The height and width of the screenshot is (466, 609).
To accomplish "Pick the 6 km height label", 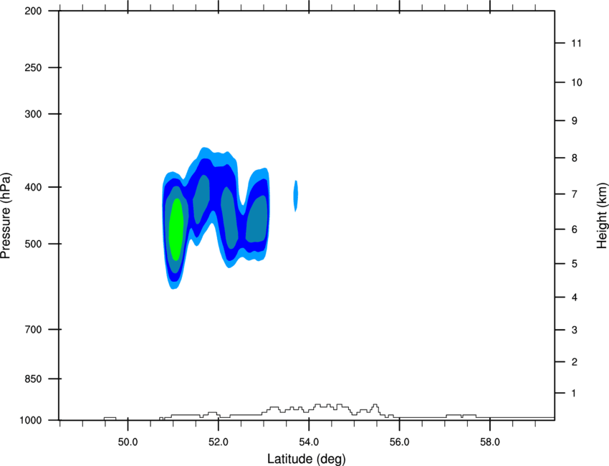I will [x=574, y=229].
